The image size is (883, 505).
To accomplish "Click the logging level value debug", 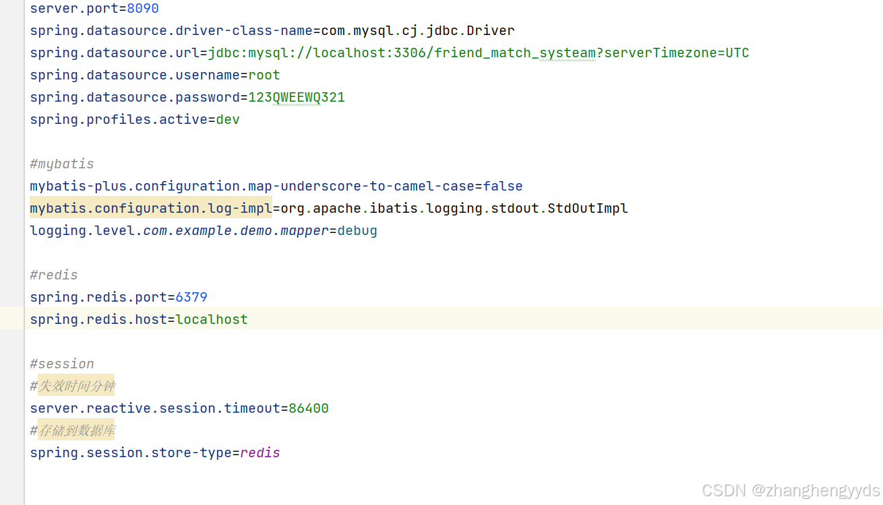I will click(x=357, y=231).
